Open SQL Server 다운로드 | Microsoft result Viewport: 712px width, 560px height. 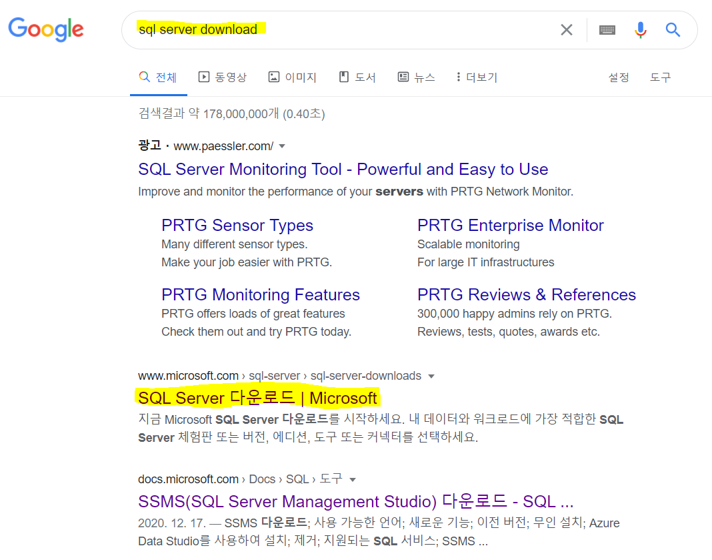point(257,398)
